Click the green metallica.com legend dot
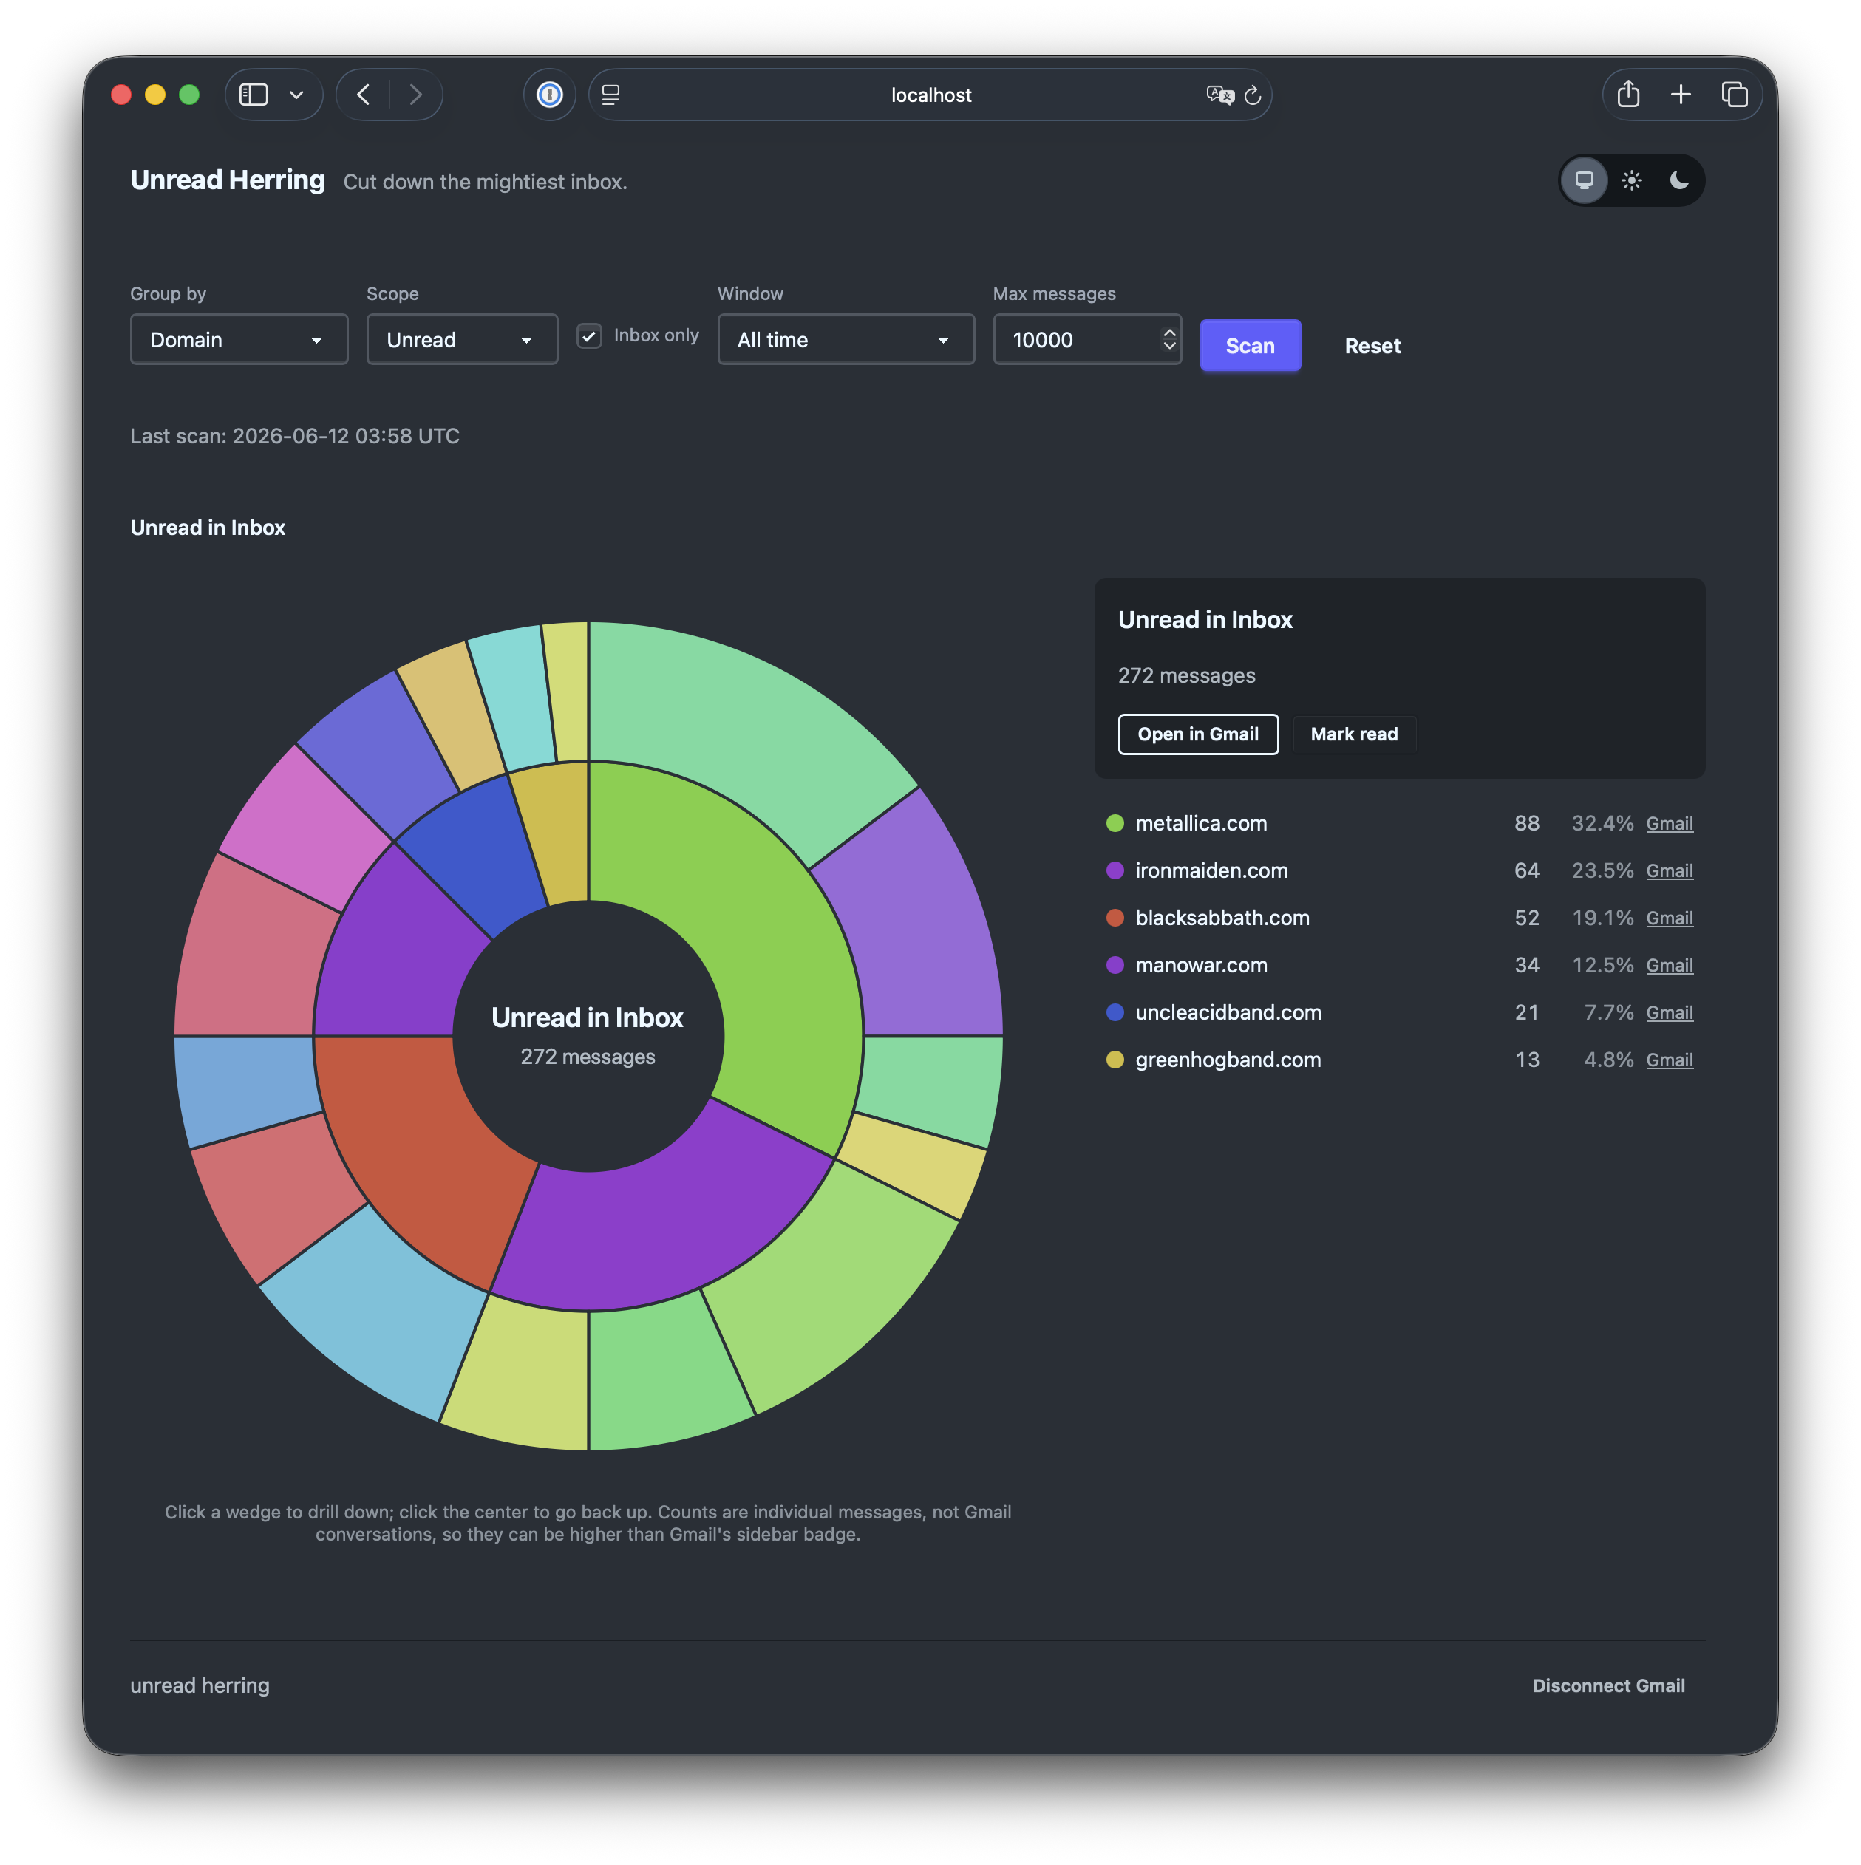This screenshot has height=1865, width=1861. (x=1115, y=823)
